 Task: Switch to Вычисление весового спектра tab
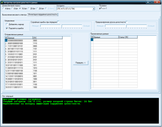14,15
